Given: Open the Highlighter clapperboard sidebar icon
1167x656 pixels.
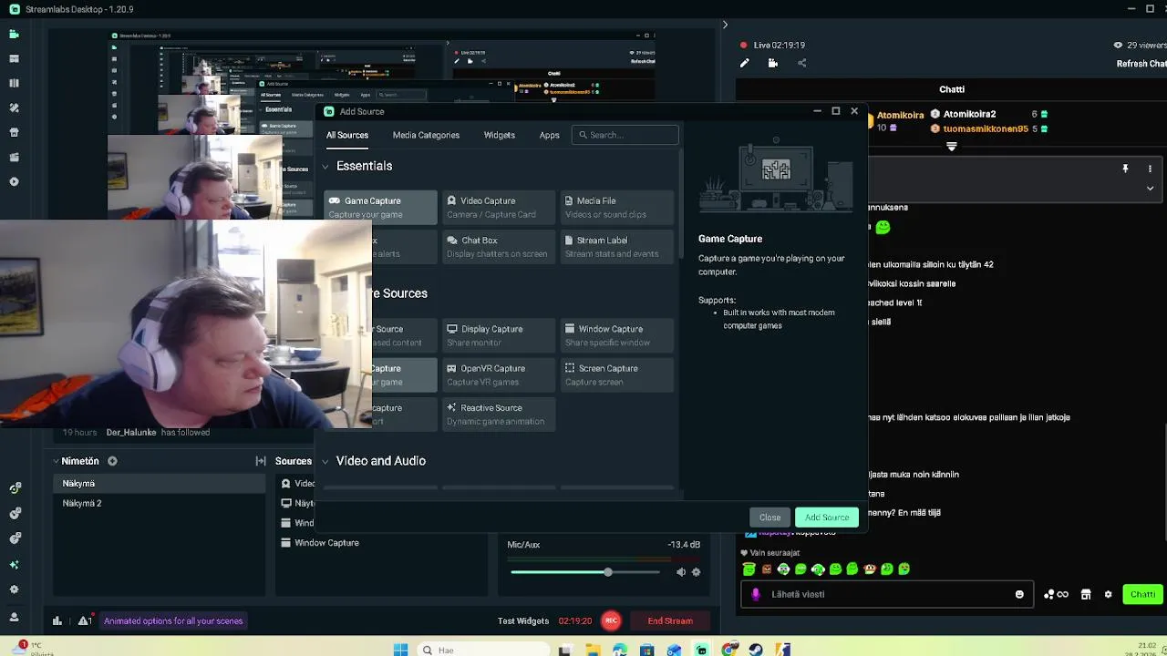Looking at the screenshot, I should 14,157.
